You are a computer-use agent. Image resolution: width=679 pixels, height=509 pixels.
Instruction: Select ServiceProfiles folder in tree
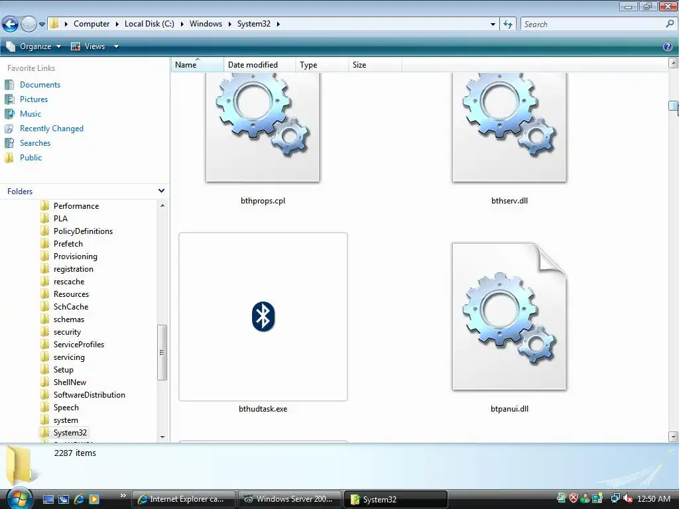(79, 345)
